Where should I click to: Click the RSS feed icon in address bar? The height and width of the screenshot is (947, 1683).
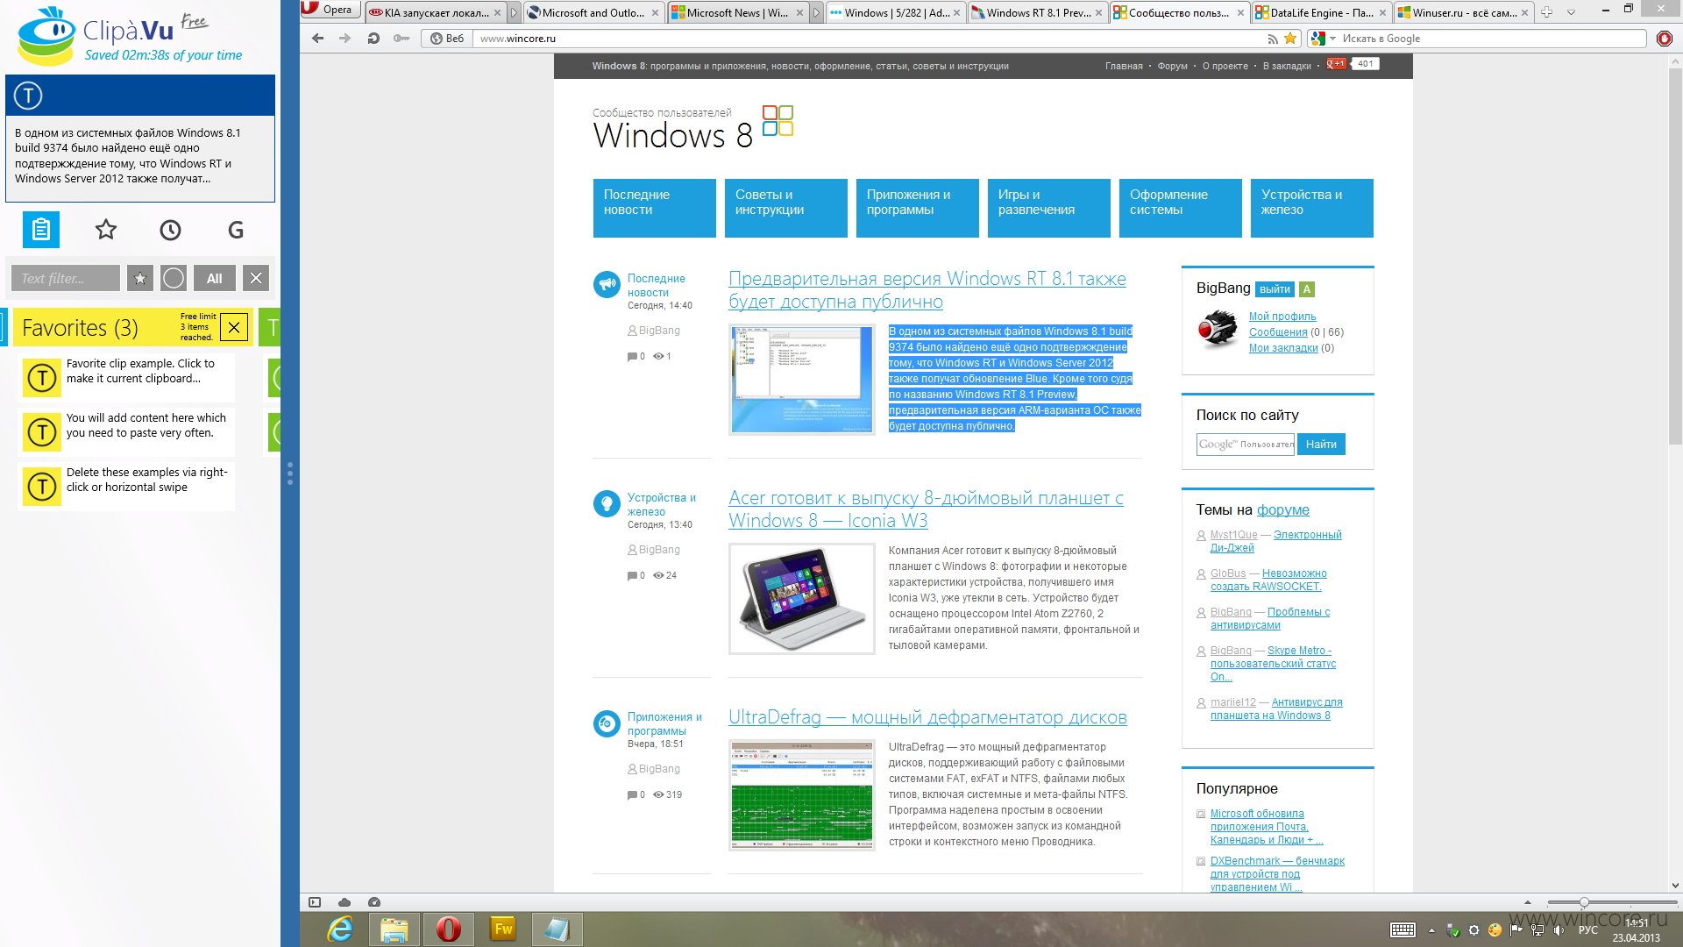(x=1273, y=39)
